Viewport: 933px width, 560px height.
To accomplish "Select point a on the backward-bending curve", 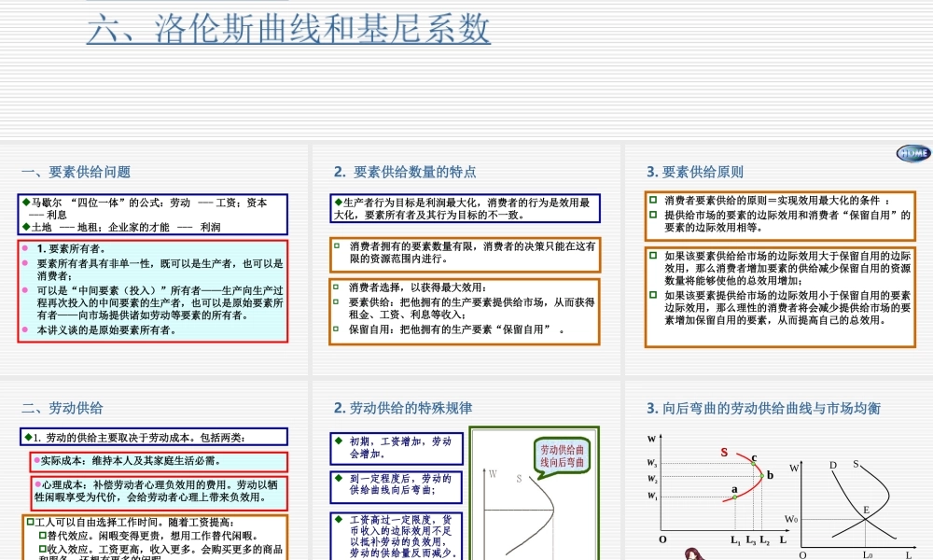I will coord(734,497).
